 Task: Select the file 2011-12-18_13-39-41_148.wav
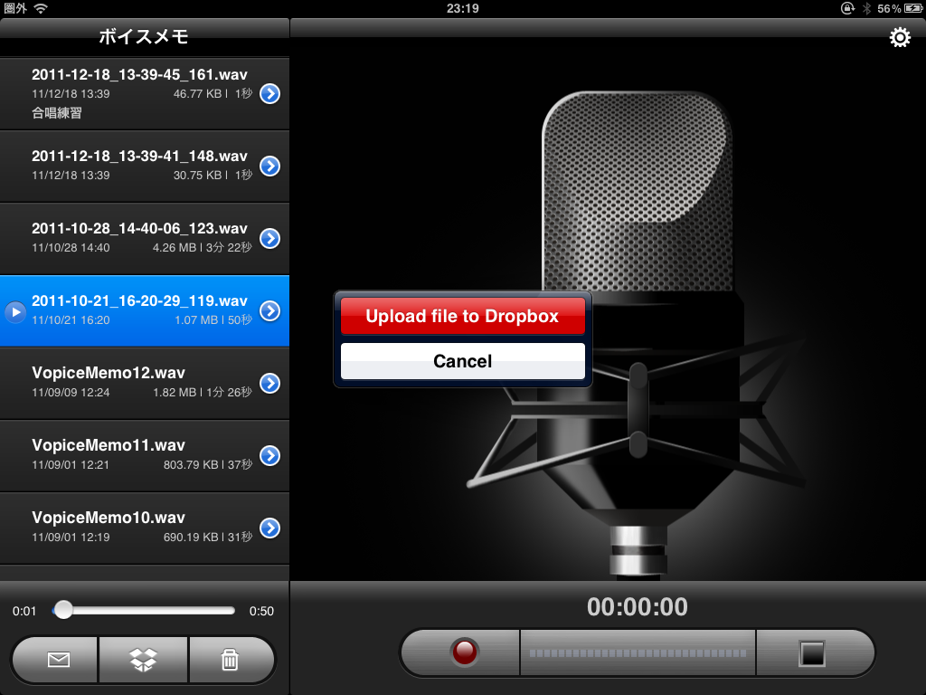point(145,167)
